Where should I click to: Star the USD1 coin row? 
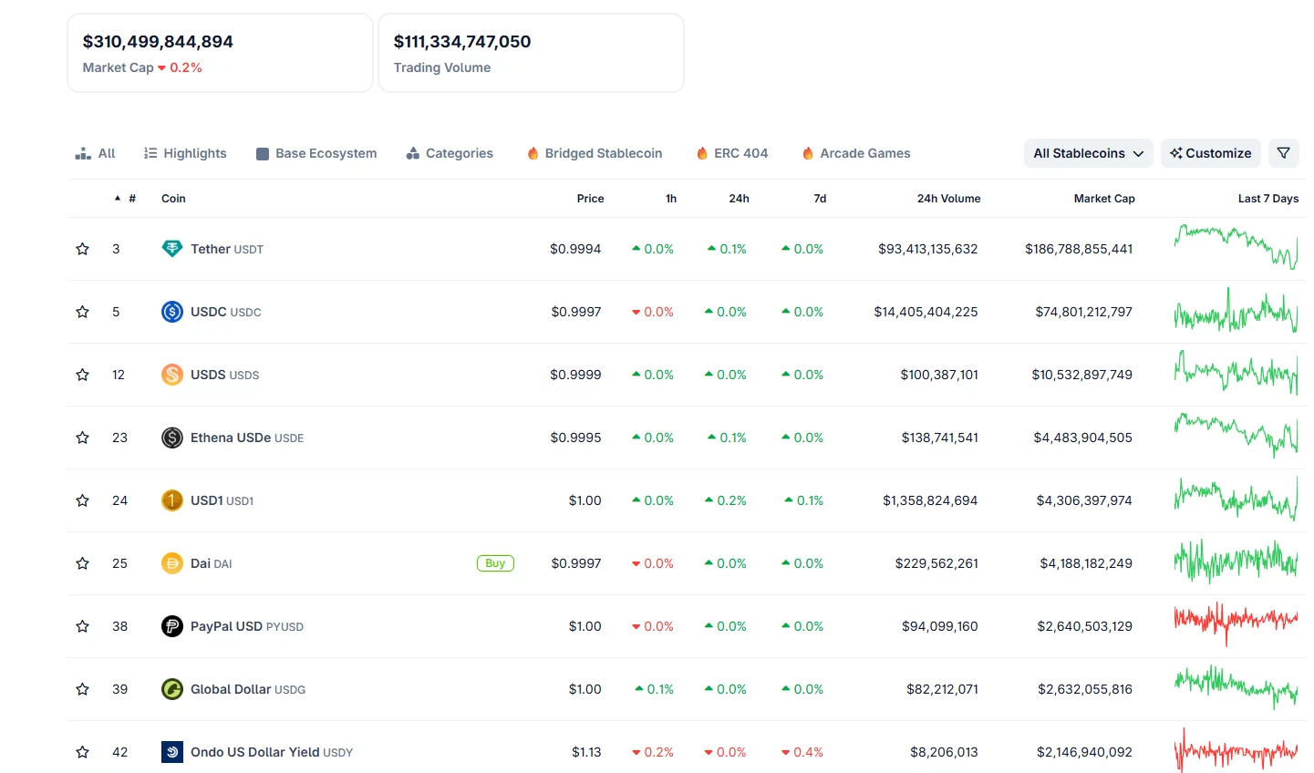pos(82,500)
